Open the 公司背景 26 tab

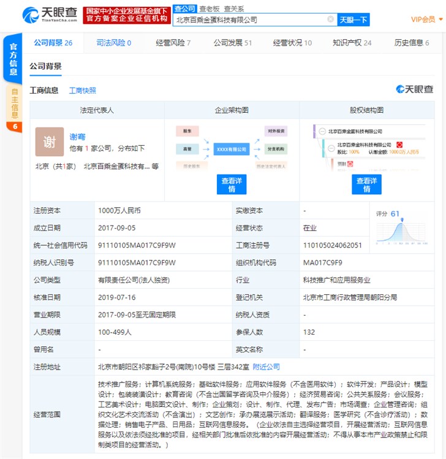click(53, 43)
